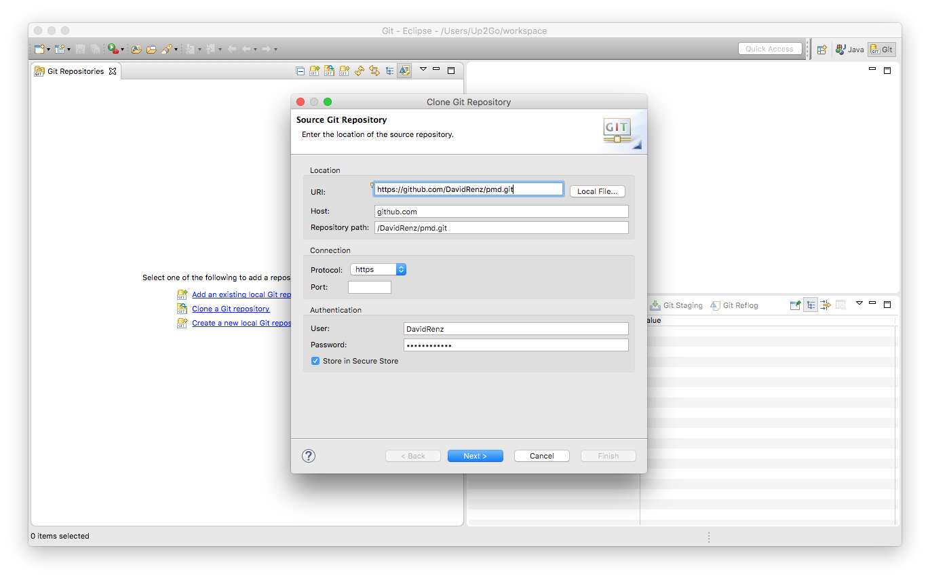This screenshot has width=930, height=580.
Task: Minimize the Git Repositories view
Action: click(x=436, y=69)
